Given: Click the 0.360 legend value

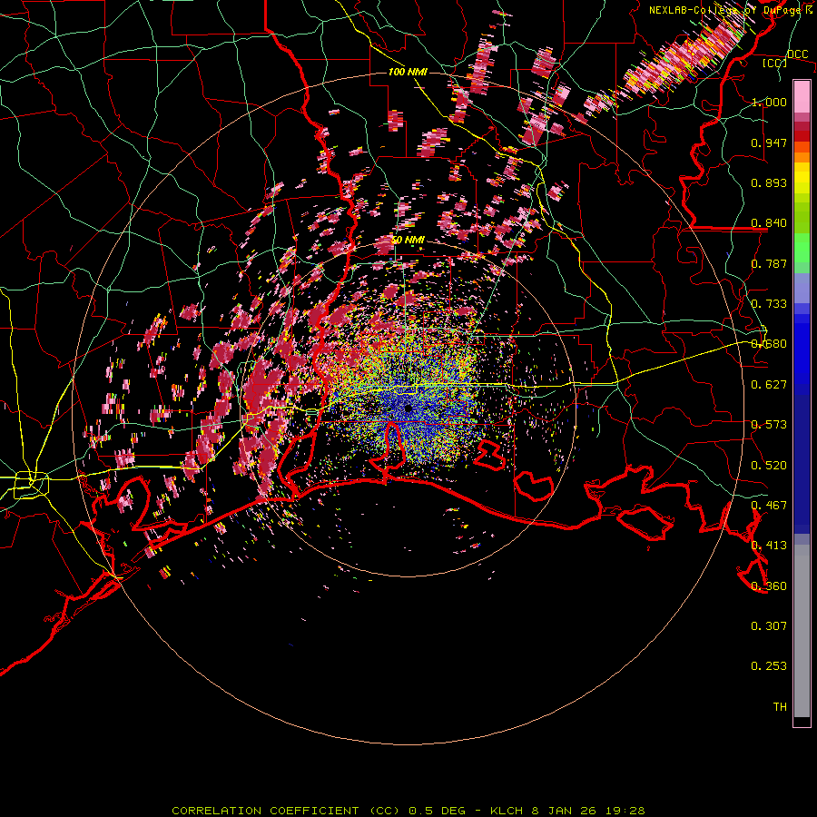Looking at the screenshot, I should pos(769,586).
